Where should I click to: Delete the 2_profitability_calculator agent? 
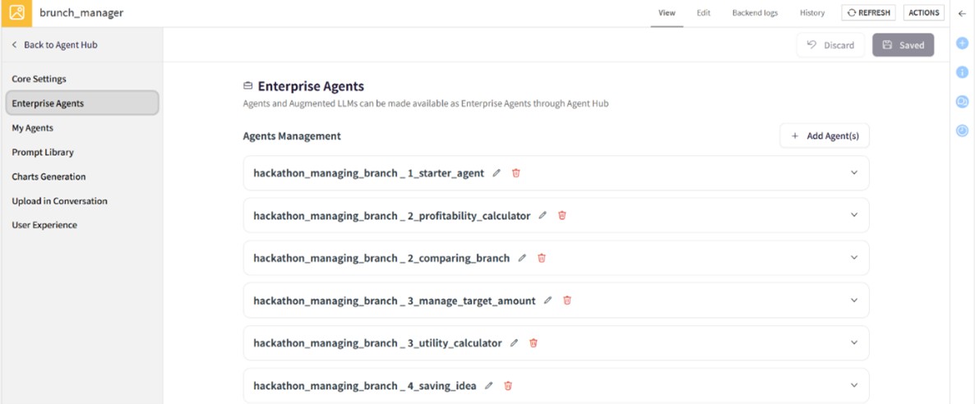(562, 216)
